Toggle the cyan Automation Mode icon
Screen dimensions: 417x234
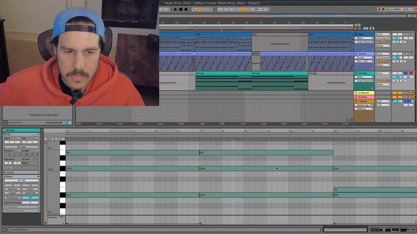click(366, 29)
